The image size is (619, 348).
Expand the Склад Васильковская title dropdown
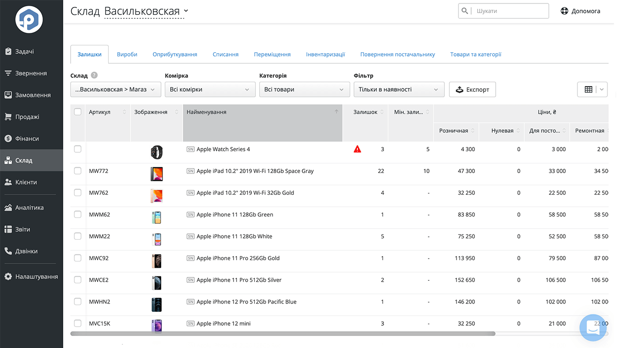(x=187, y=11)
